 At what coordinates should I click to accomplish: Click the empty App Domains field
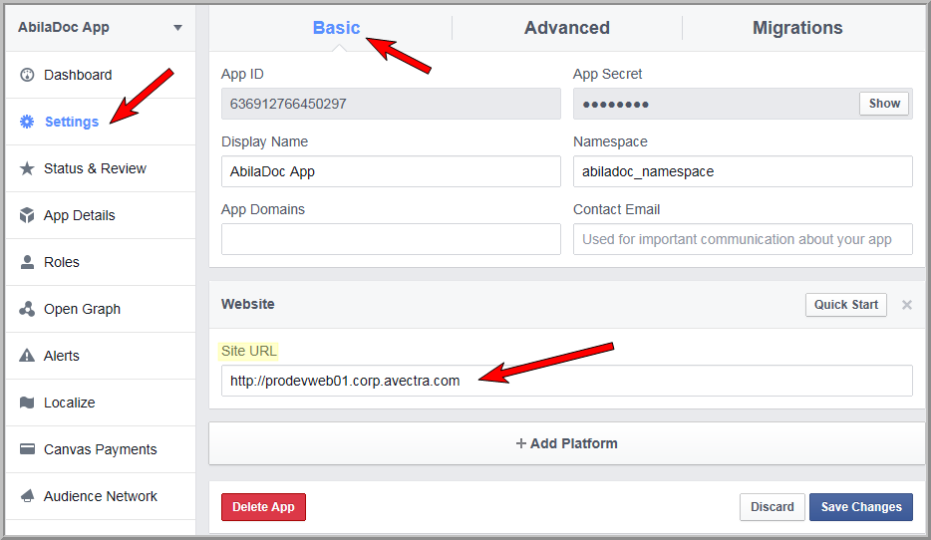click(391, 239)
